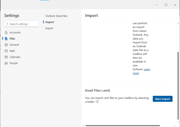Click the magnifier icon in search box

(x=7, y=24)
